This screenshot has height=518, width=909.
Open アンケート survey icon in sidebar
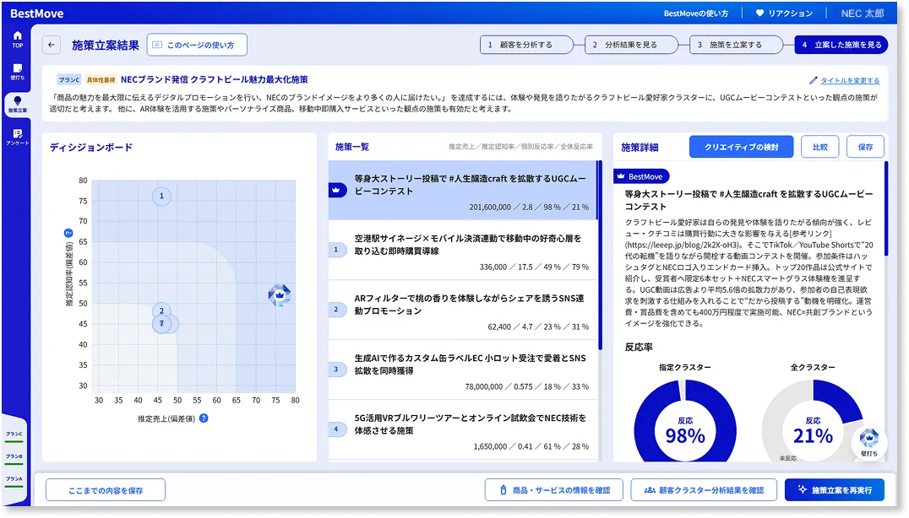18,138
